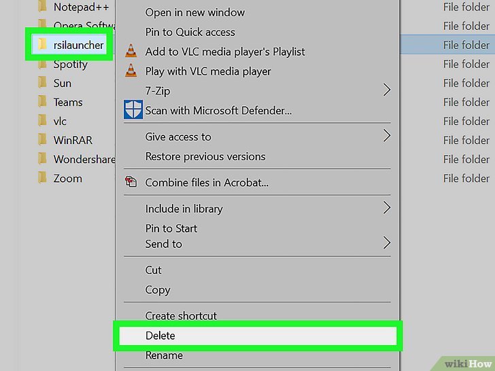
Task: Choose Restore previous versions
Action: (x=205, y=156)
